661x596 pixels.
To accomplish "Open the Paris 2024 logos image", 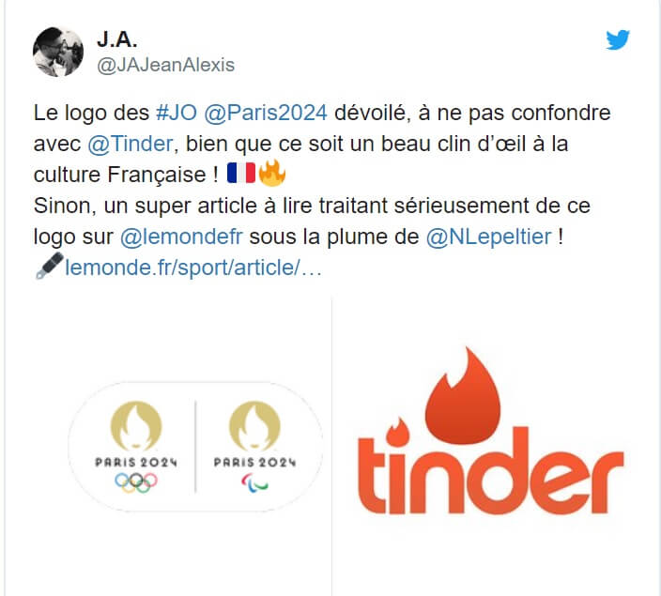I will click(x=169, y=448).
